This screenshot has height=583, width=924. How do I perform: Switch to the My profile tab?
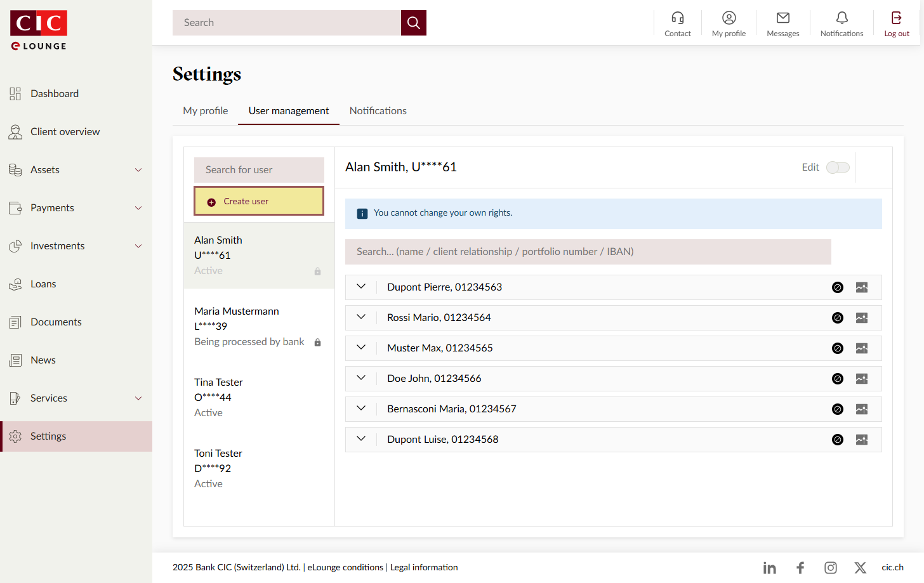point(205,111)
